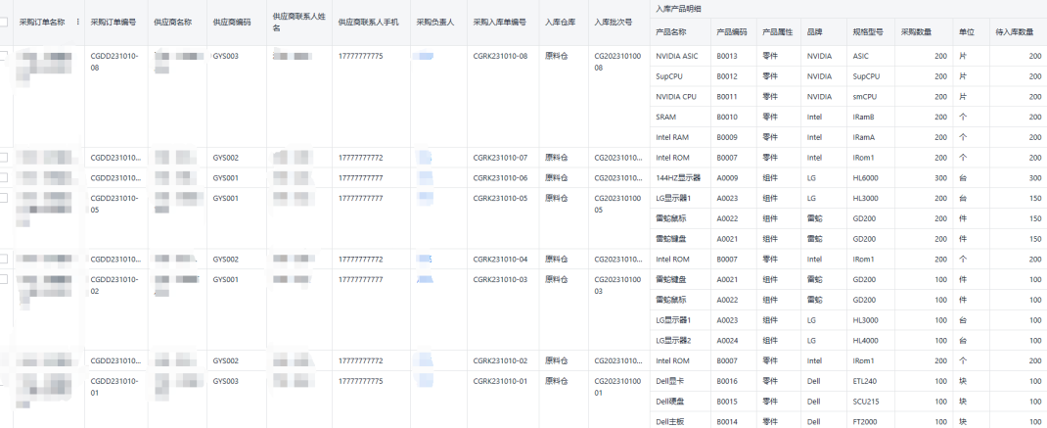
Task: Toggle the select-all checkbox in table header
Action: tap(4, 21)
